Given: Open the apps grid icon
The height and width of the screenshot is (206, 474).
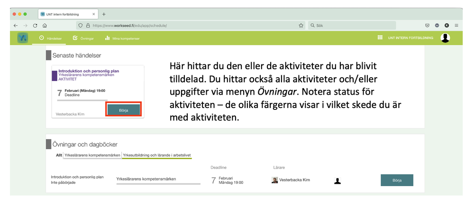Looking at the screenshot, I should coord(380,38).
